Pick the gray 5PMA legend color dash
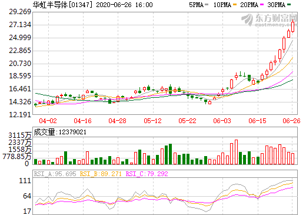 tap(207, 5)
